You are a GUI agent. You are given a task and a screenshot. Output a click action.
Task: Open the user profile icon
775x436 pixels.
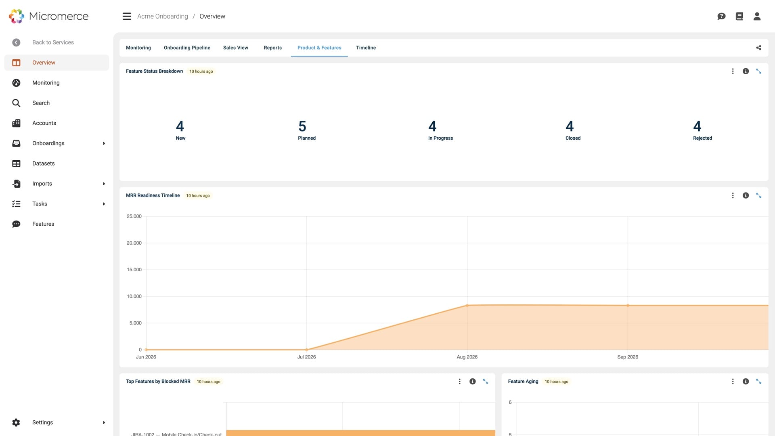(757, 16)
